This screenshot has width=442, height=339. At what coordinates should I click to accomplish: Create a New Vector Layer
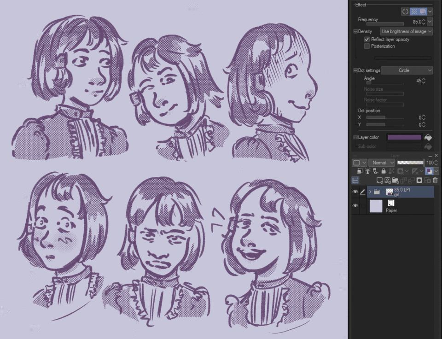[388, 180]
